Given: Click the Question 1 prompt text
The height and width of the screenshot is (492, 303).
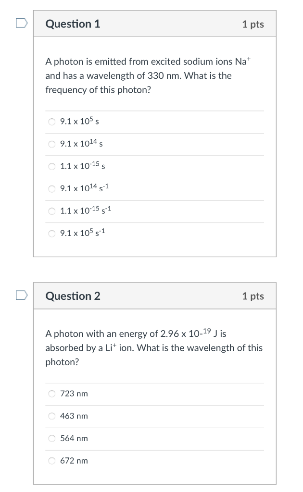Looking at the screenshot, I should click(x=148, y=75).
